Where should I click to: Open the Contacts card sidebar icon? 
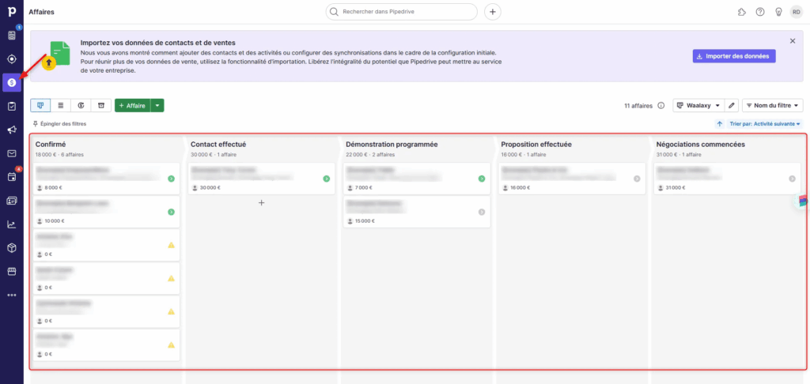(11, 201)
